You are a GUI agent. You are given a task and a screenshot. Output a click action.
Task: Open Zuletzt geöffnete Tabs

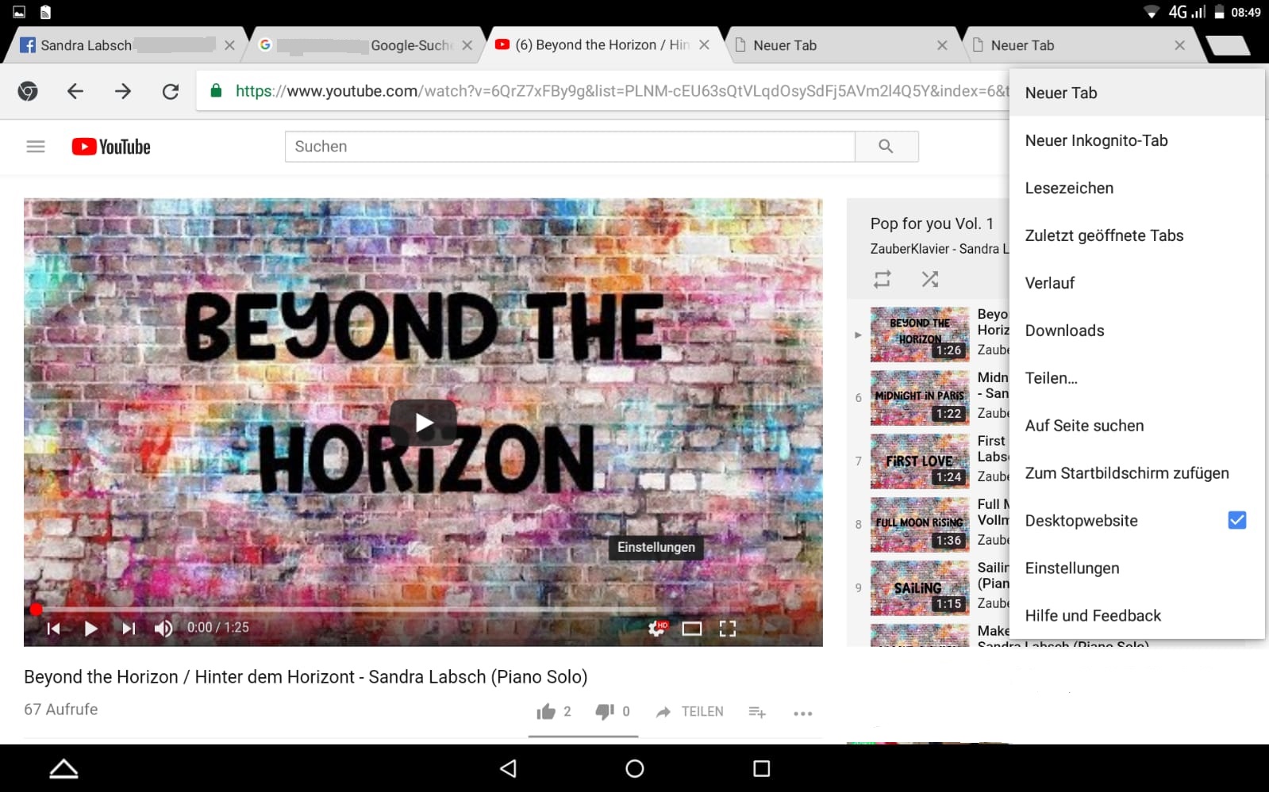tap(1136, 235)
